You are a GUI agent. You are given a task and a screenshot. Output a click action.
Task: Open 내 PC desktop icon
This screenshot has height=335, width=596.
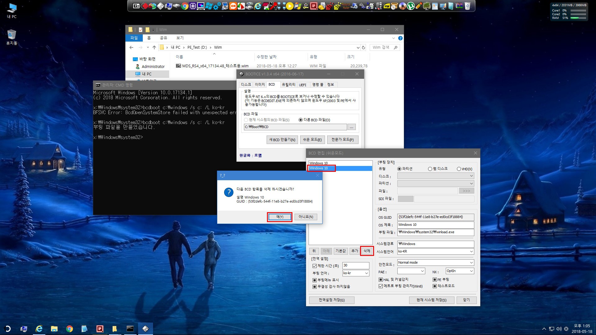[12, 11]
